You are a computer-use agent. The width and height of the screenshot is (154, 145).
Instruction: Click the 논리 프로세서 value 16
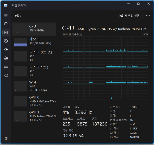(131, 120)
